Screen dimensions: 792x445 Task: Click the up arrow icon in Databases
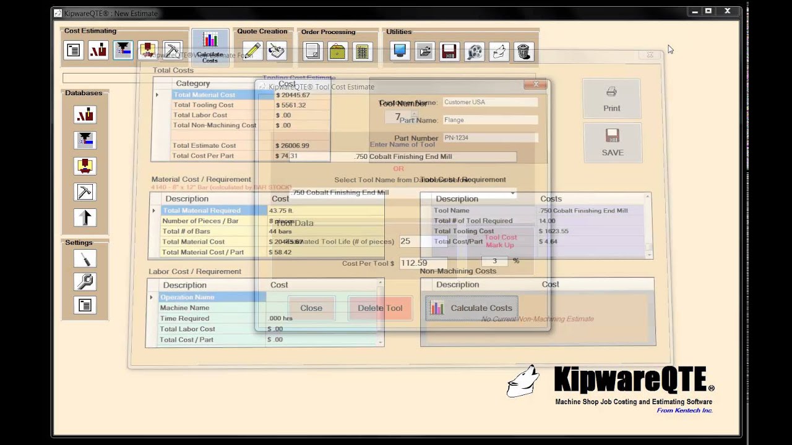point(85,217)
